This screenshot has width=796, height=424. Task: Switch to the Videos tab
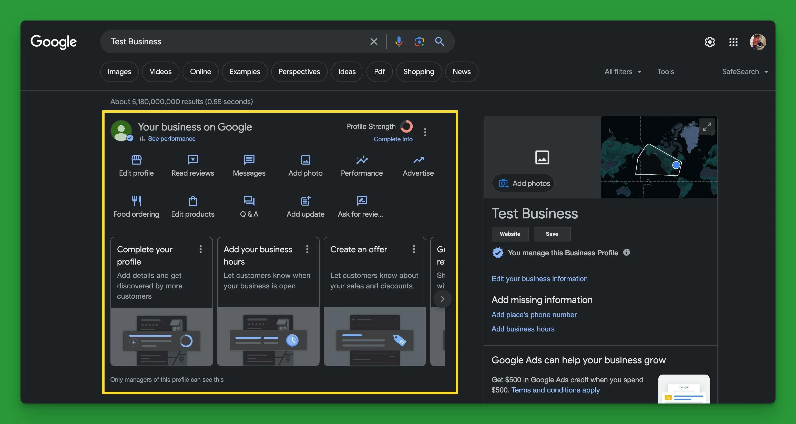point(160,72)
